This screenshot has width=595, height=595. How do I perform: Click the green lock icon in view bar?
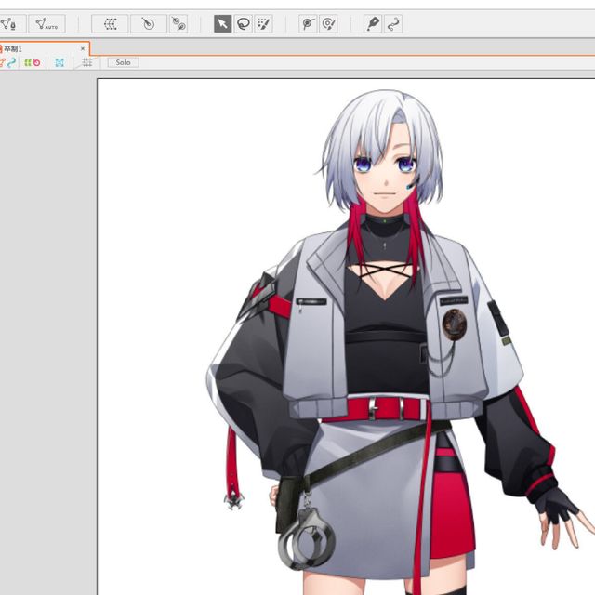click(28, 62)
